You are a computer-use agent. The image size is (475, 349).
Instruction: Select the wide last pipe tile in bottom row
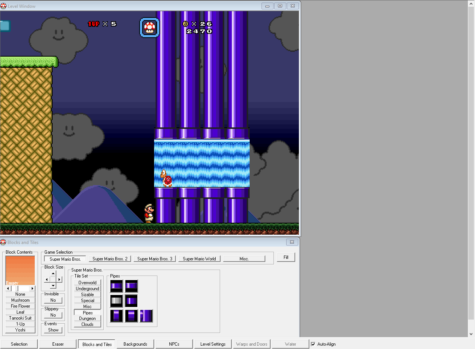(x=146, y=316)
